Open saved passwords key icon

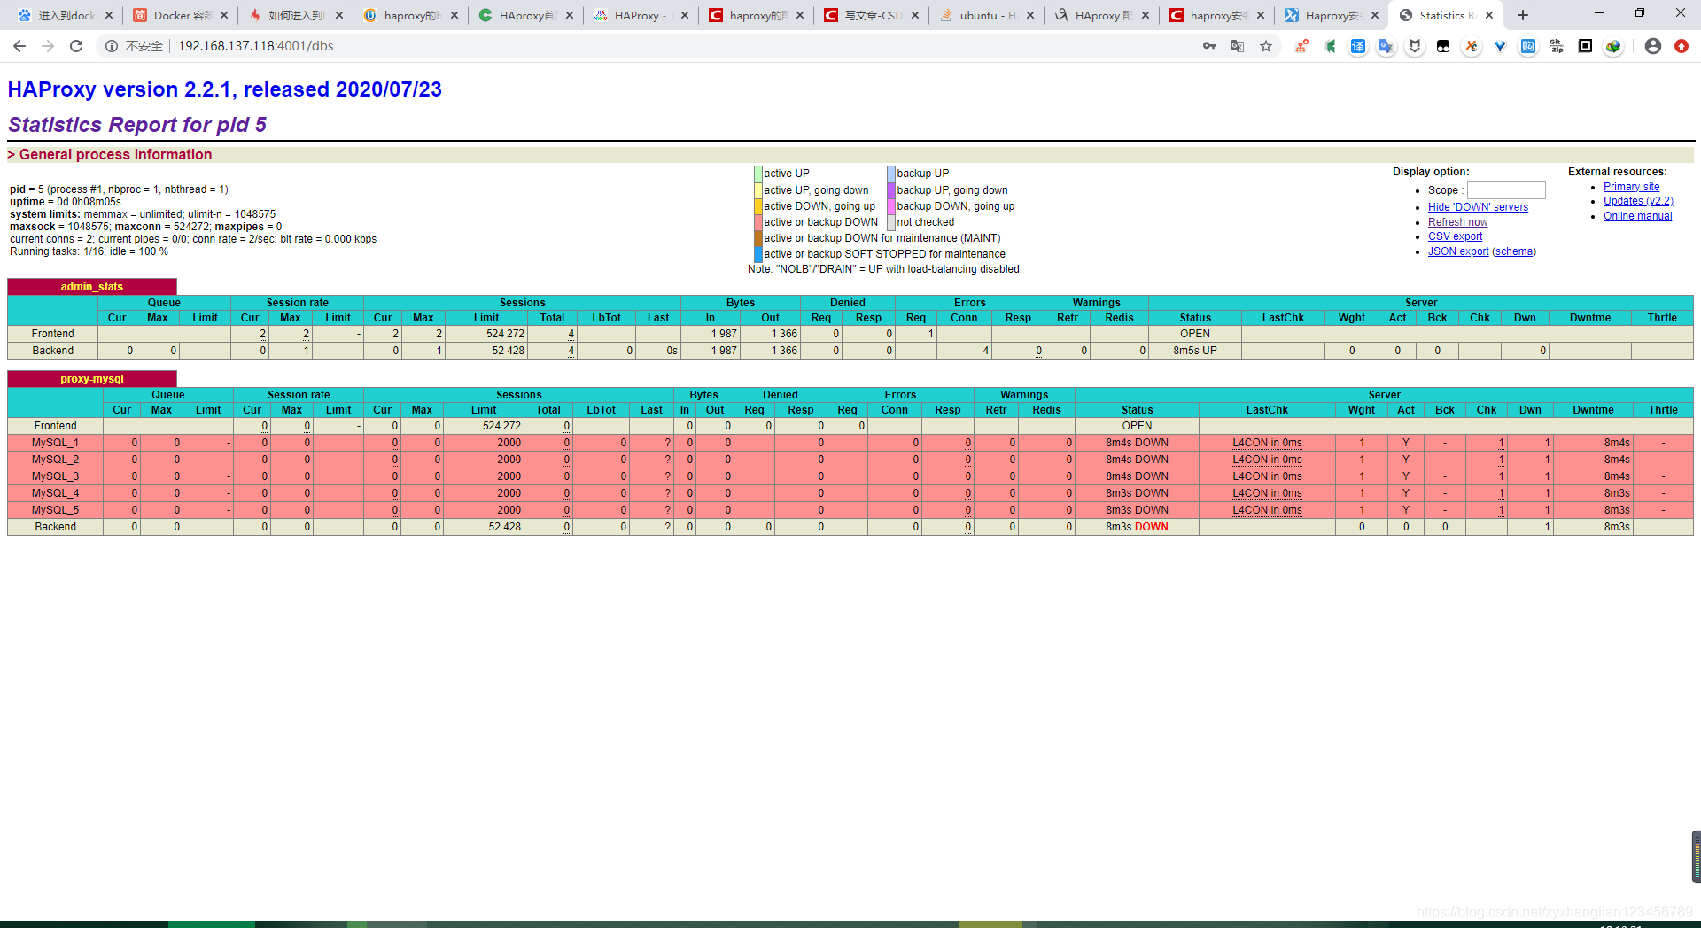pos(1209,46)
